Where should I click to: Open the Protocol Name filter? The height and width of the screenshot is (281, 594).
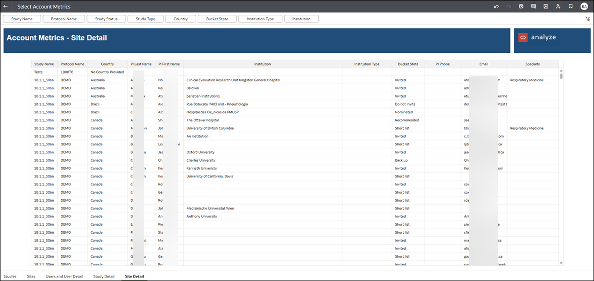pyautogui.click(x=64, y=19)
